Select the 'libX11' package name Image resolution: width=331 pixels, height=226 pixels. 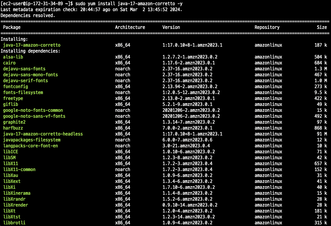pyautogui.click(x=11, y=163)
